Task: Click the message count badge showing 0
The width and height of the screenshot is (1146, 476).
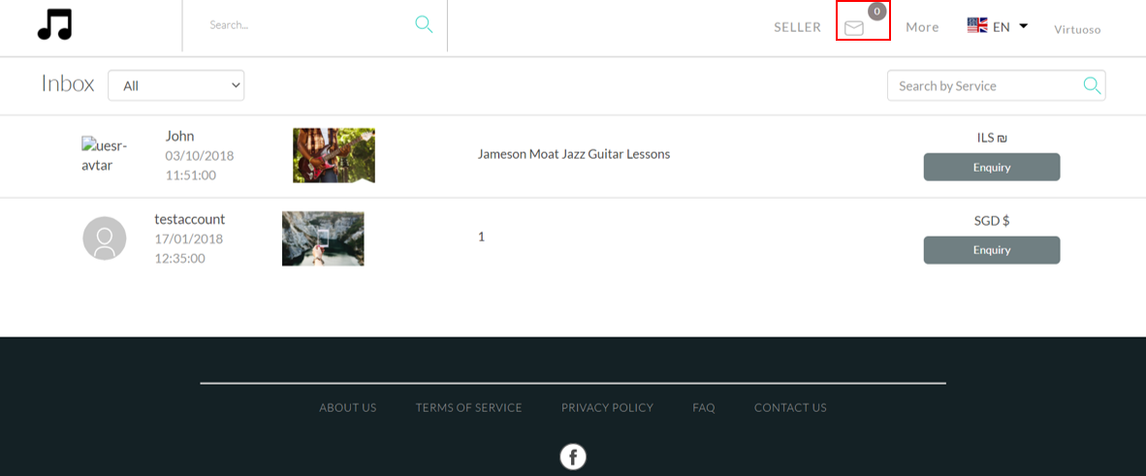Action: (x=877, y=11)
